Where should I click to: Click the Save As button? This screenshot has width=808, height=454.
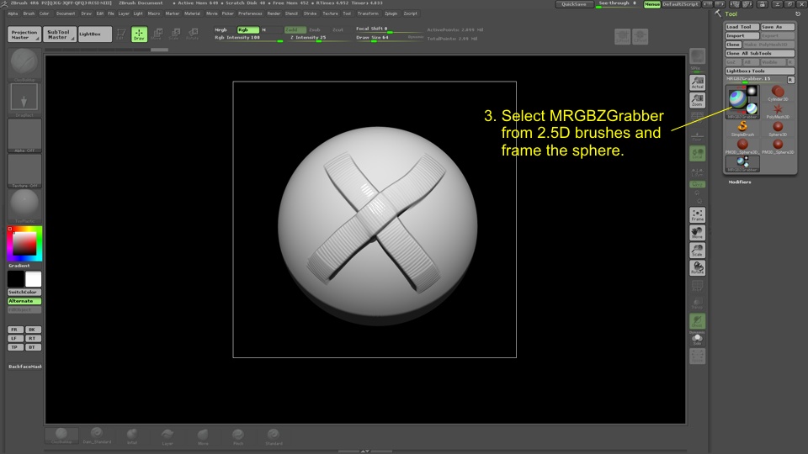tap(778, 27)
